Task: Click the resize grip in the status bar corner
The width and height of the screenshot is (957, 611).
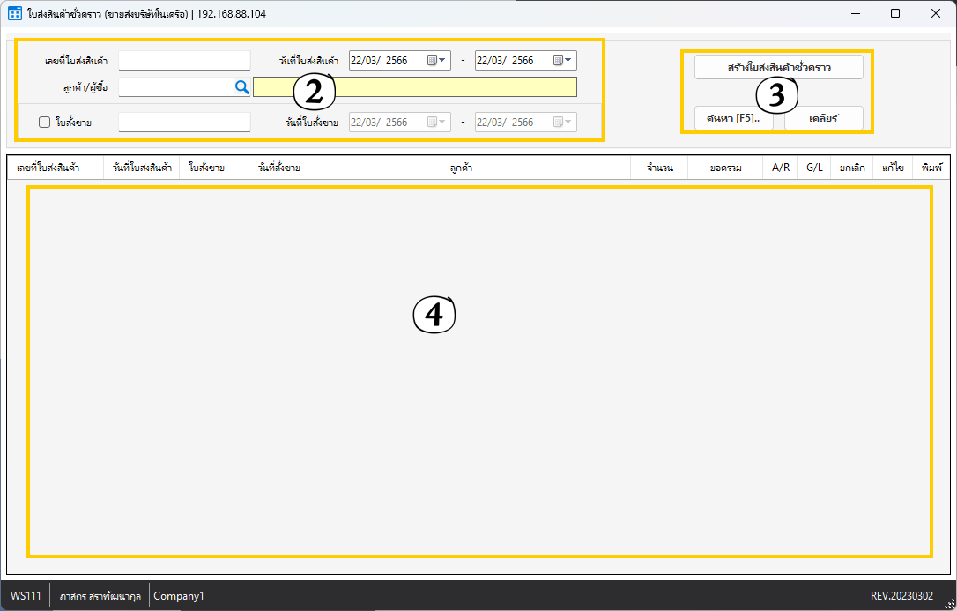Action: tap(949, 603)
